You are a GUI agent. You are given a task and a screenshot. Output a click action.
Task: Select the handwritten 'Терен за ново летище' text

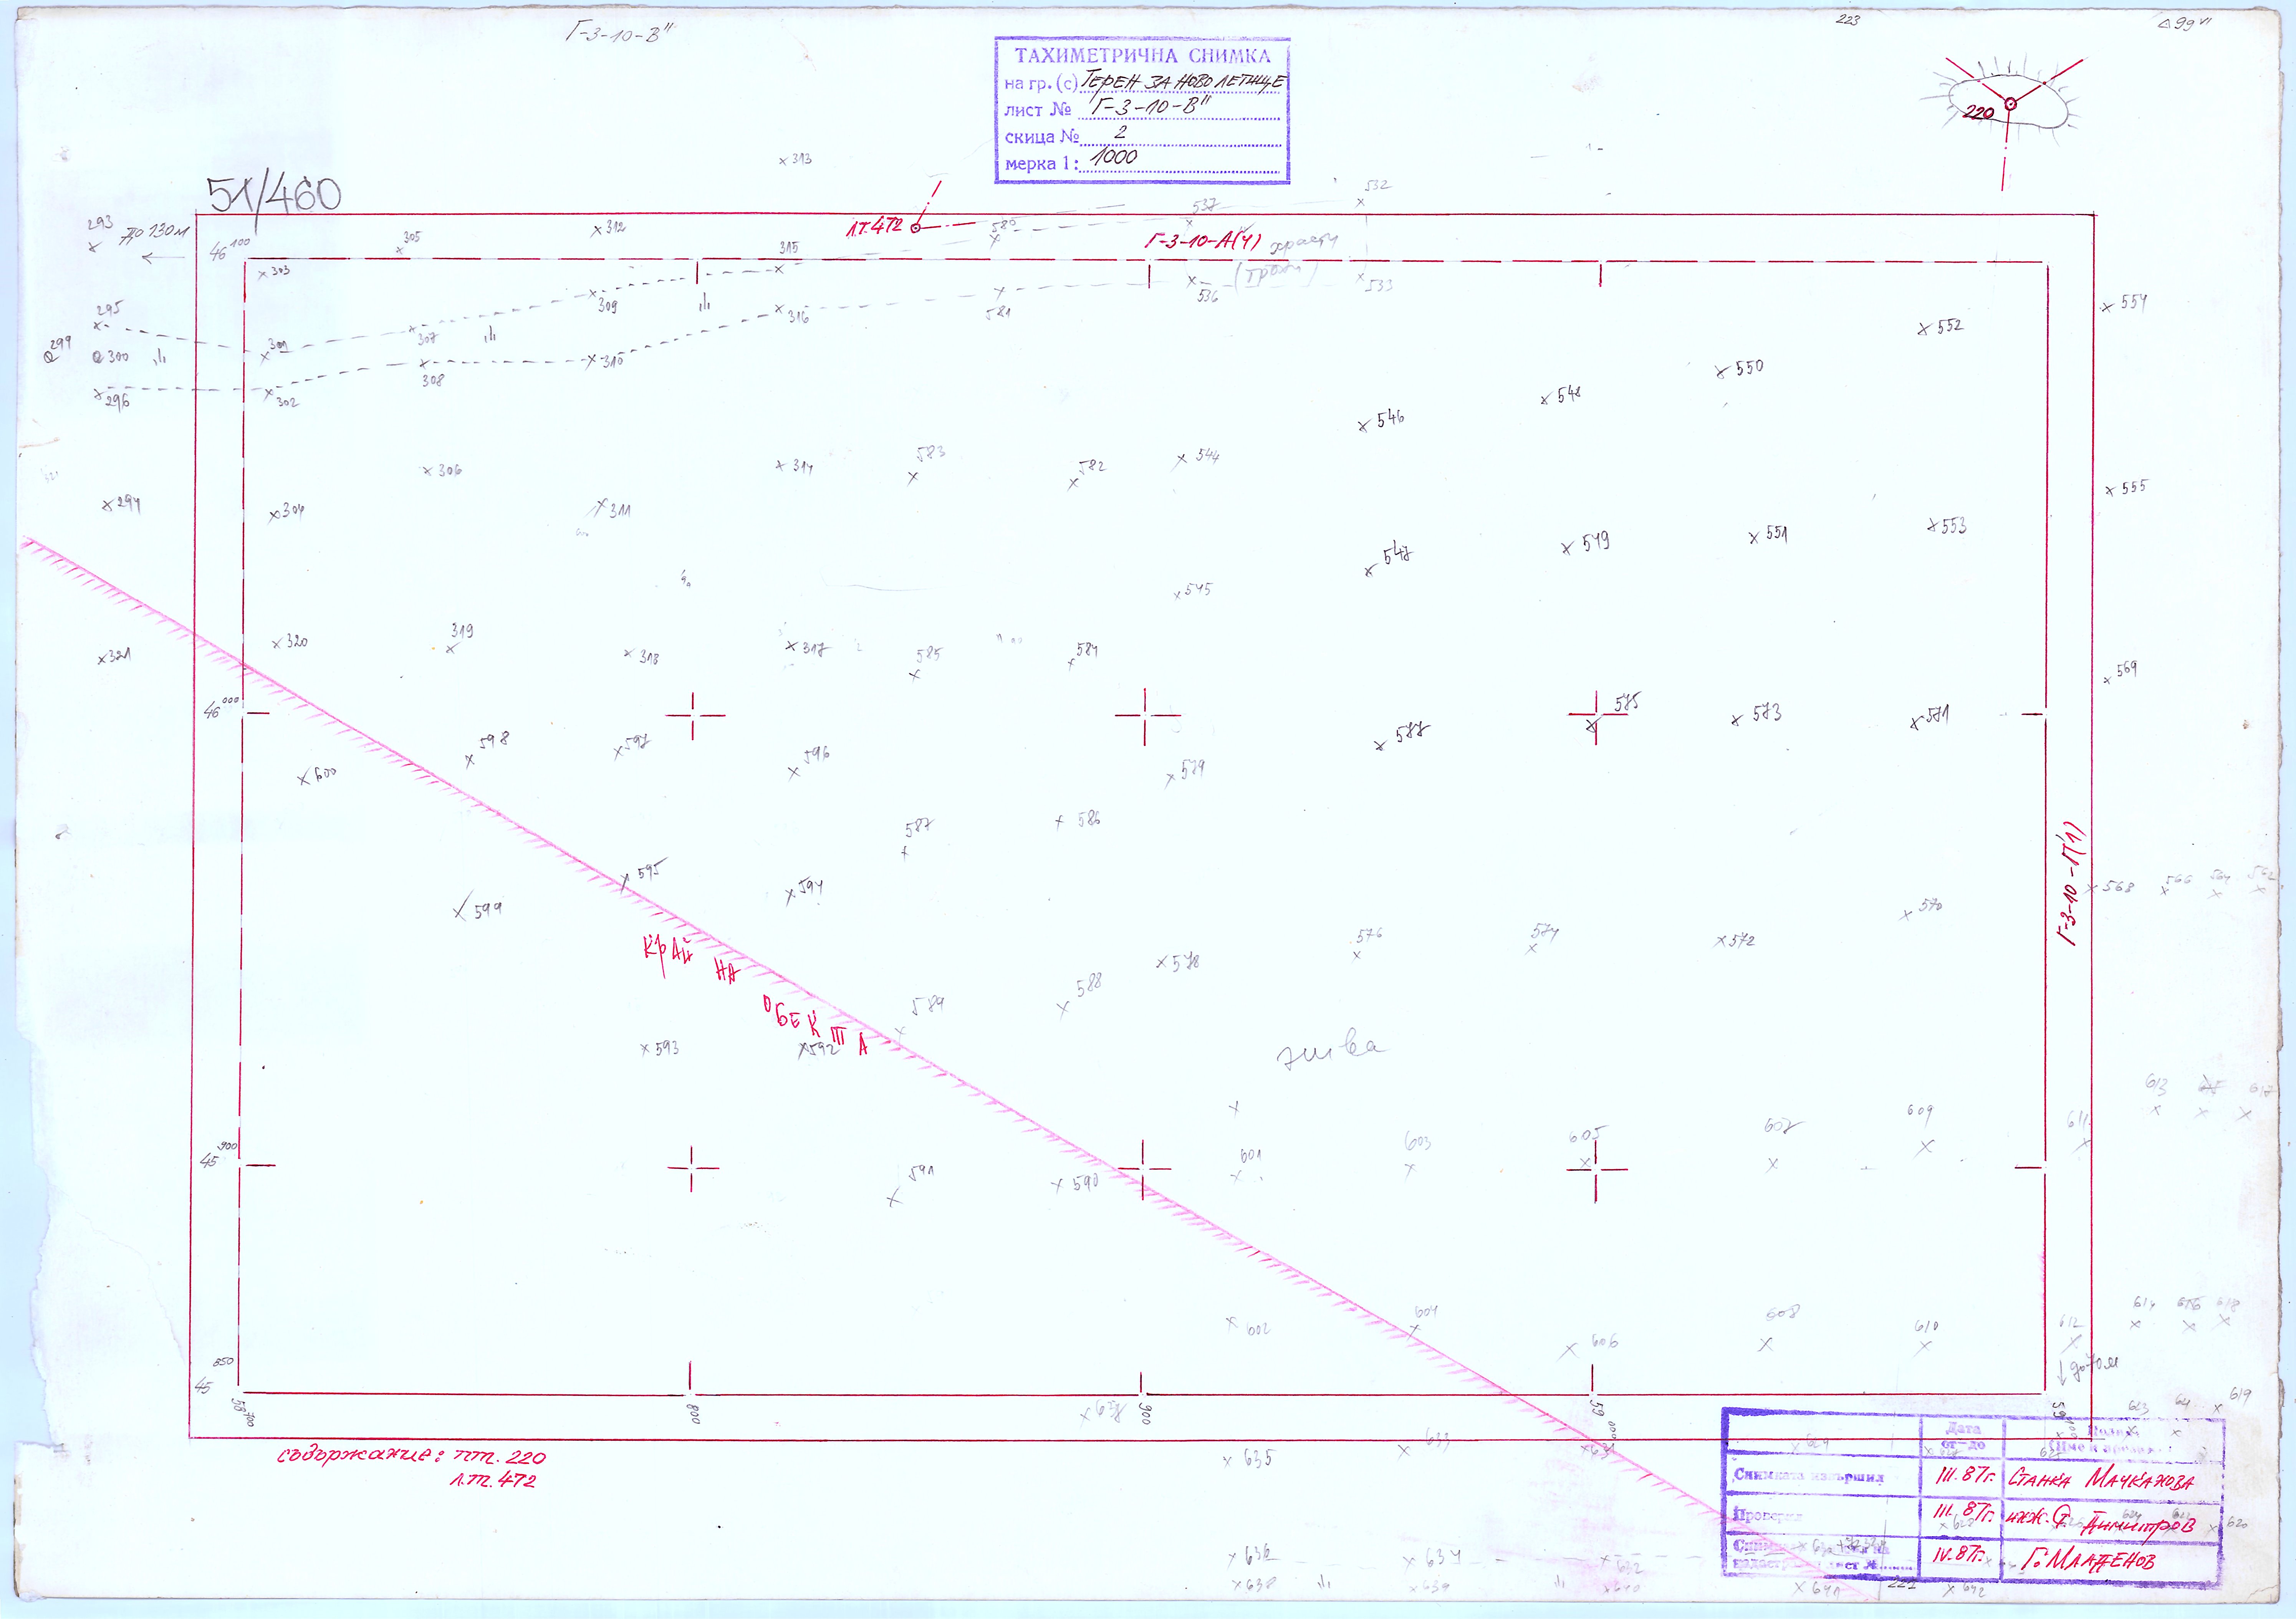pos(1183,82)
